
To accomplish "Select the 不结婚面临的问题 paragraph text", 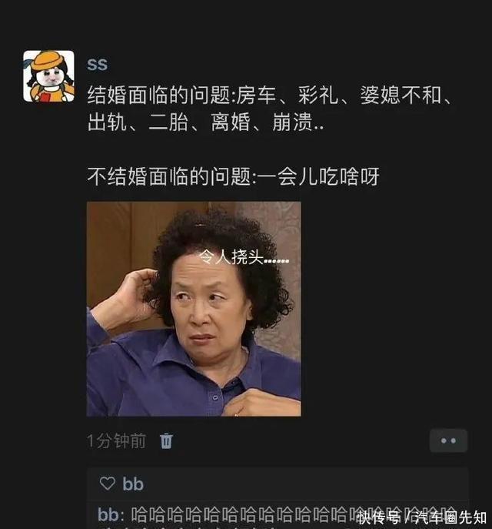I will pos(234,176).
